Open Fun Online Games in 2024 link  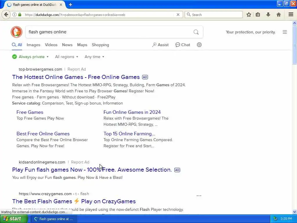coord(132,112)
